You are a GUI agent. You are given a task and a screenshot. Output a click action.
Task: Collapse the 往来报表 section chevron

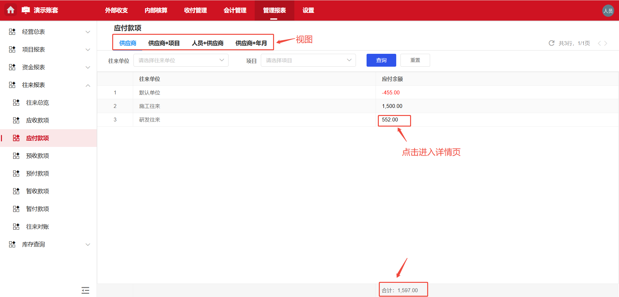88,85
